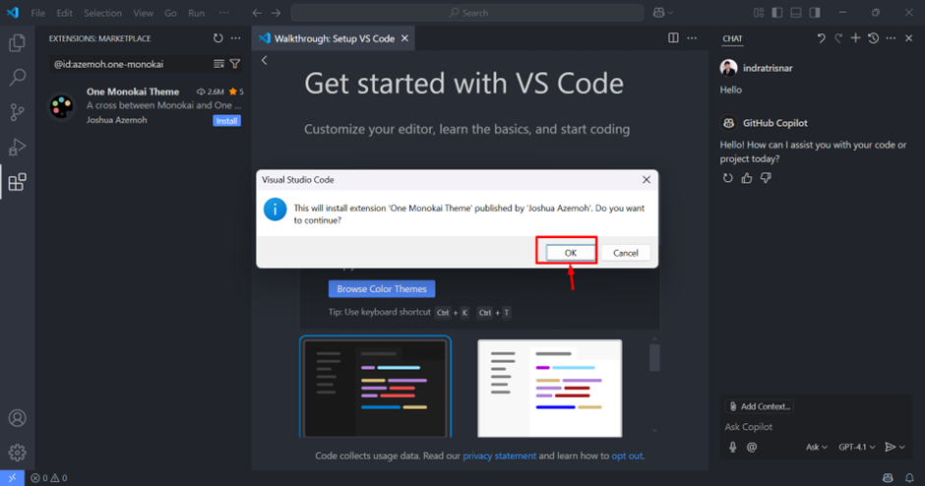Open the Edit menu
This screenshot has width=925, height=486.
coord(64,13)
